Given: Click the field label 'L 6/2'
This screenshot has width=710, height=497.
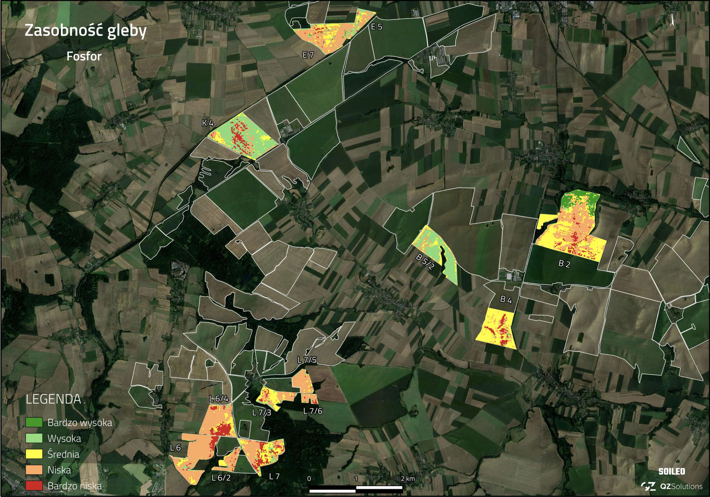Looking at the screenshot, I should pos(221,478).
